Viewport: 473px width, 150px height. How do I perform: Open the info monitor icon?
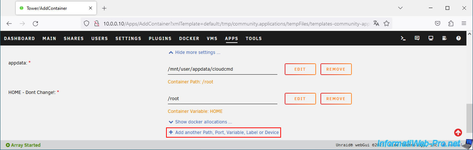[x=431, y=38]
